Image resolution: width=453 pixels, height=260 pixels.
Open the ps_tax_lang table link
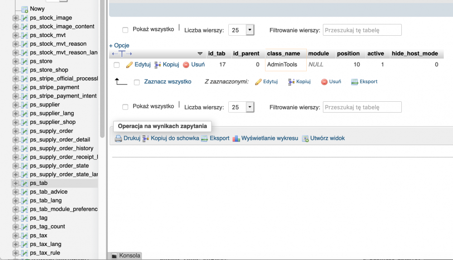pyautogui.click(x=46, y=245)
